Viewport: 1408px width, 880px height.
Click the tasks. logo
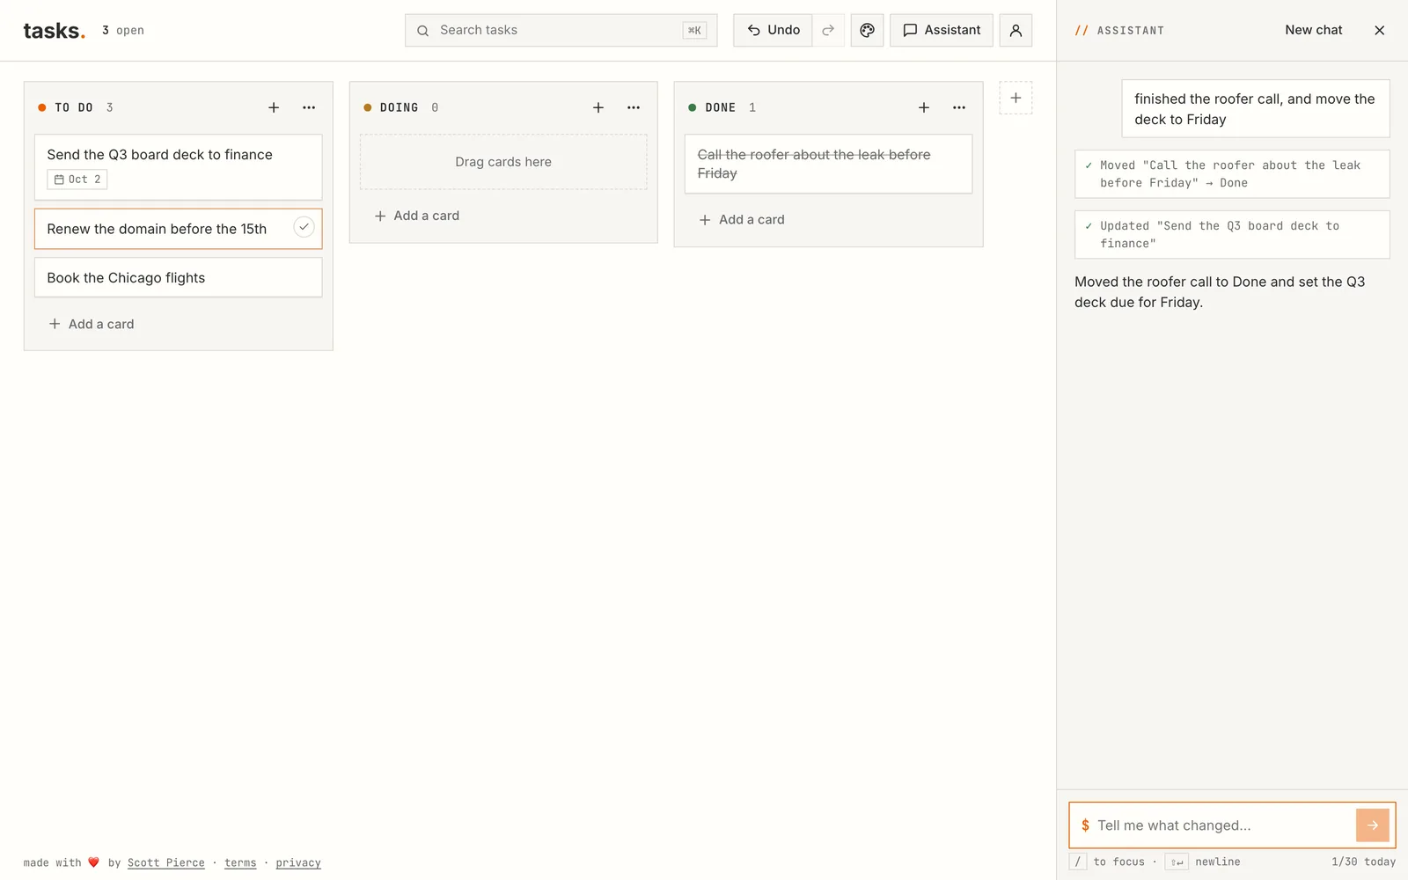click(x=55, y=31)
